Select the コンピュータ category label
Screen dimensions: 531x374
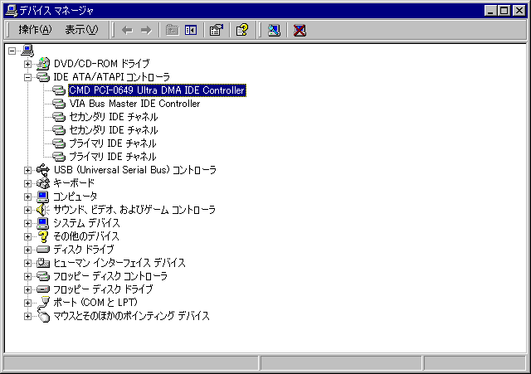point(76,197)
